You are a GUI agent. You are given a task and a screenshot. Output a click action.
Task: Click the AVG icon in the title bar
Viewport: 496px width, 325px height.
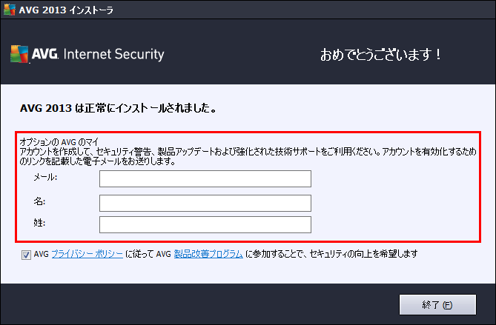(x=10, y=10)
